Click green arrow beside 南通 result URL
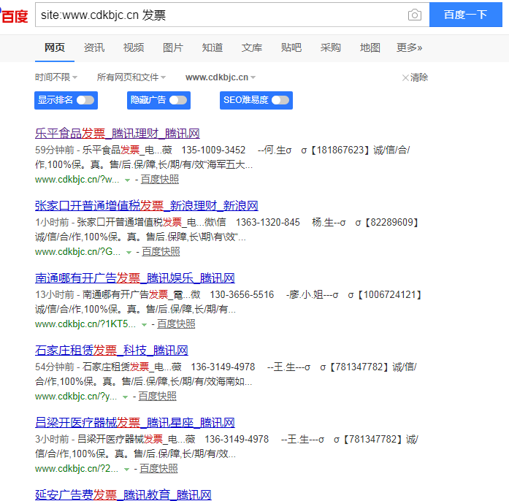 pos(144,324)
